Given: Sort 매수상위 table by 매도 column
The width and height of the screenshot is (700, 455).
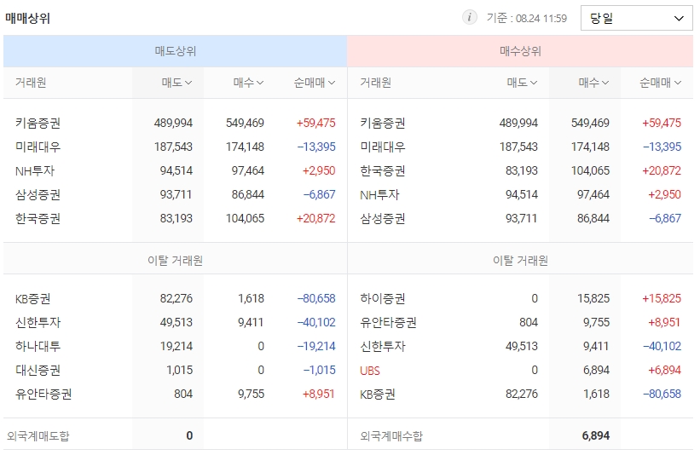Looking at the screenshot, I should (523, 83).
